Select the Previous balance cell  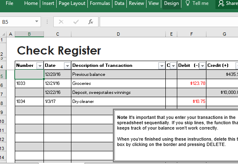click(x=119, y=74)
